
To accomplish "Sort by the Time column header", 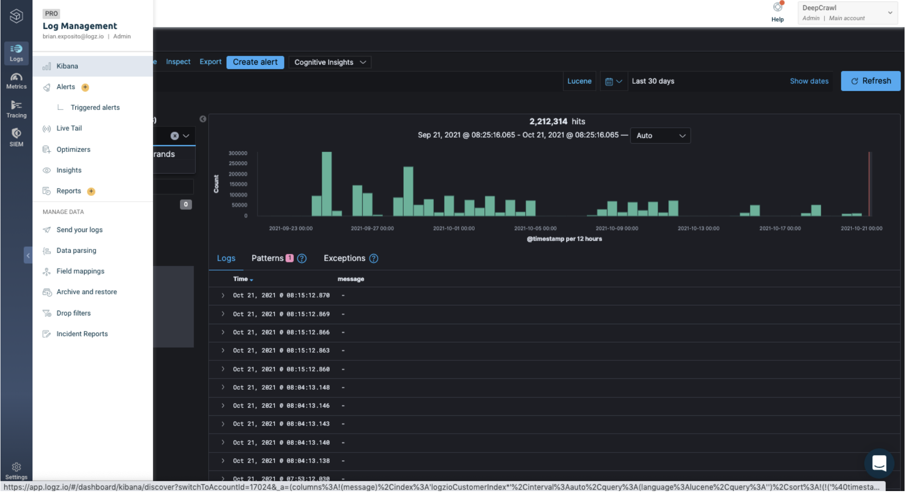I will [243, 279].
